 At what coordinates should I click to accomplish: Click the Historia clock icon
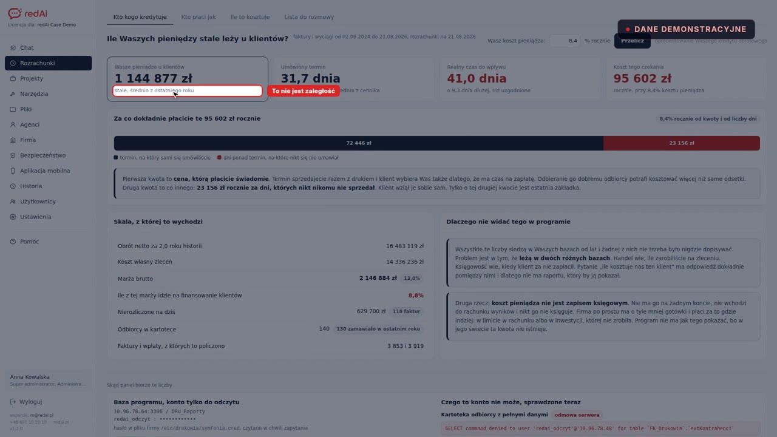click(13, 186)
